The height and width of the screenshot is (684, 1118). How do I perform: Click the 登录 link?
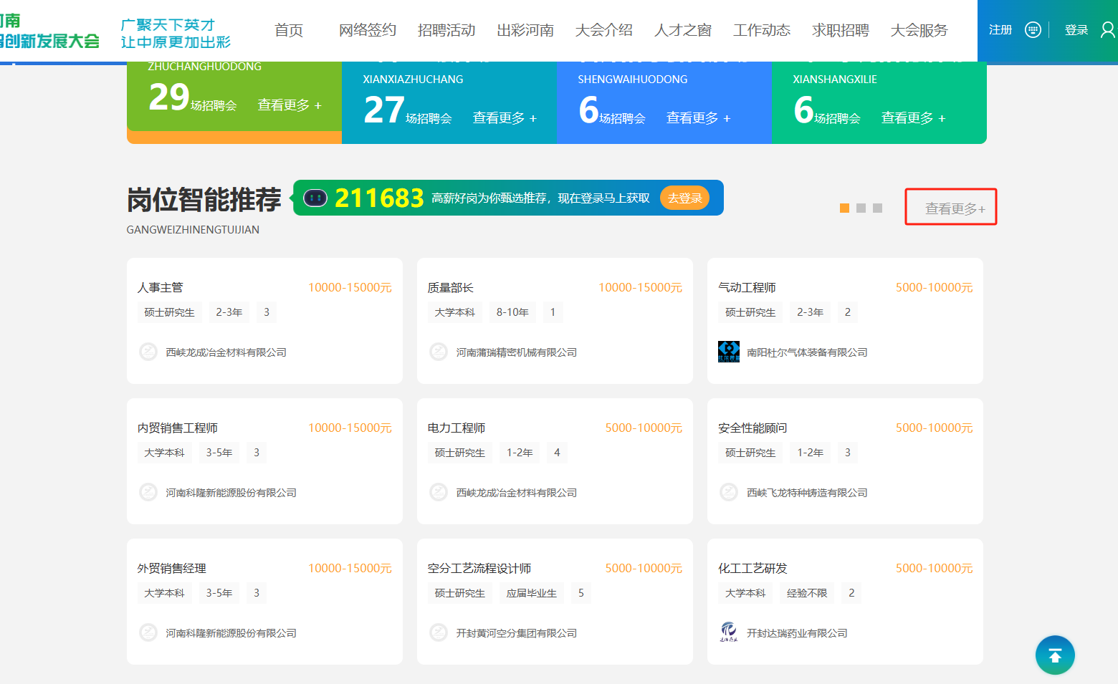tap(1076, 29)
